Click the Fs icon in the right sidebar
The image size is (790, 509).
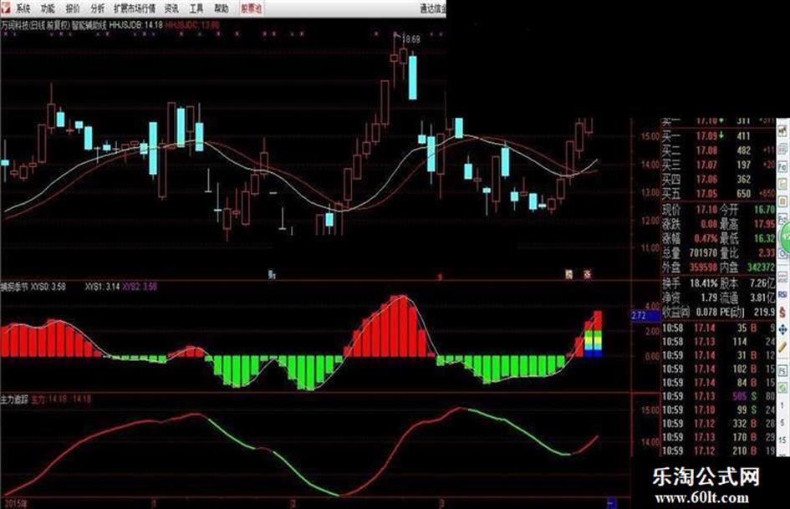coord(782,371)
